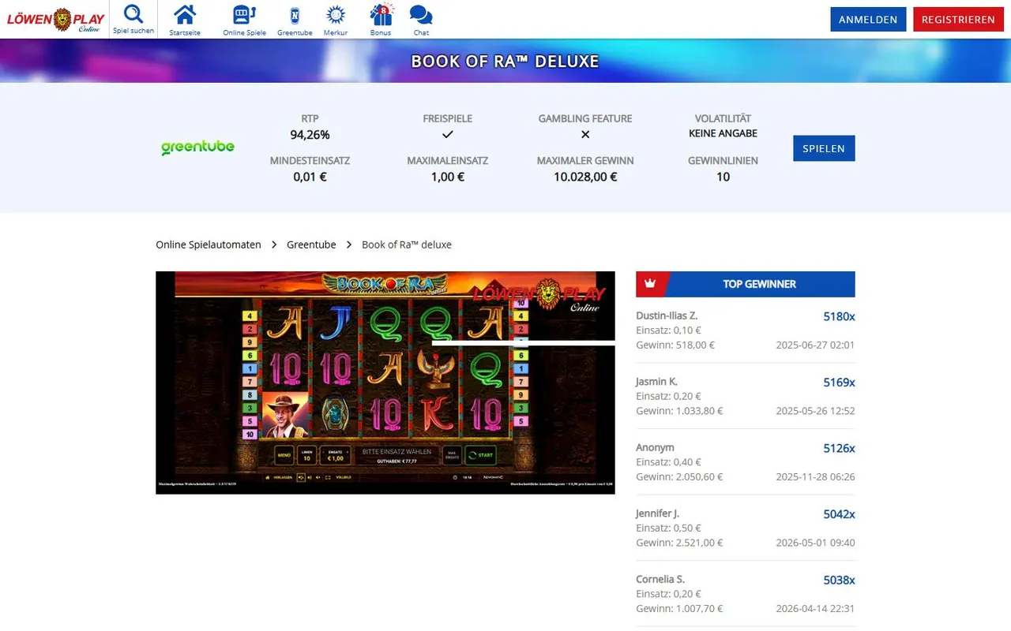1011x631 pixels.
Task: Click the LINIEN 10 selector in game
Action: tap(306, 455)
